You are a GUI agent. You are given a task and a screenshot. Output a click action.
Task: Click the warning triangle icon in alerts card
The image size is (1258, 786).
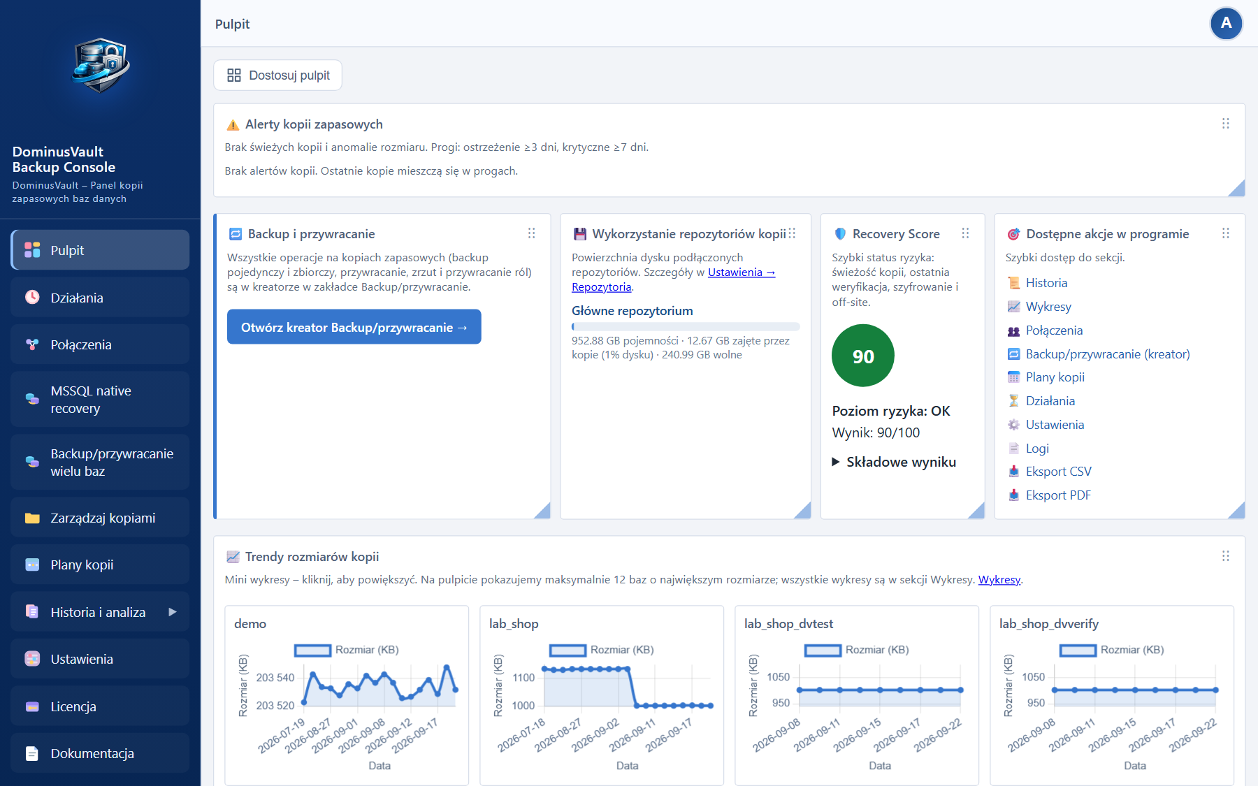click(x=233, y=125)
